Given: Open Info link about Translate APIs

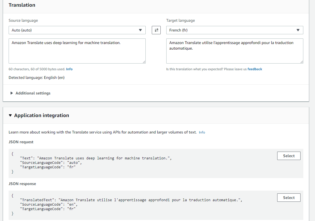Looking at the screenshot, I should [x=202, y=132].
